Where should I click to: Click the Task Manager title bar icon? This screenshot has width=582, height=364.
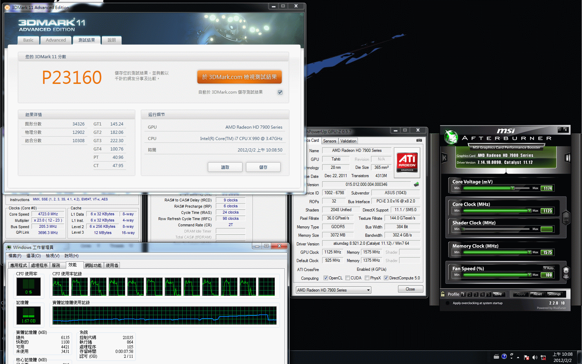(x=9, y=247)
